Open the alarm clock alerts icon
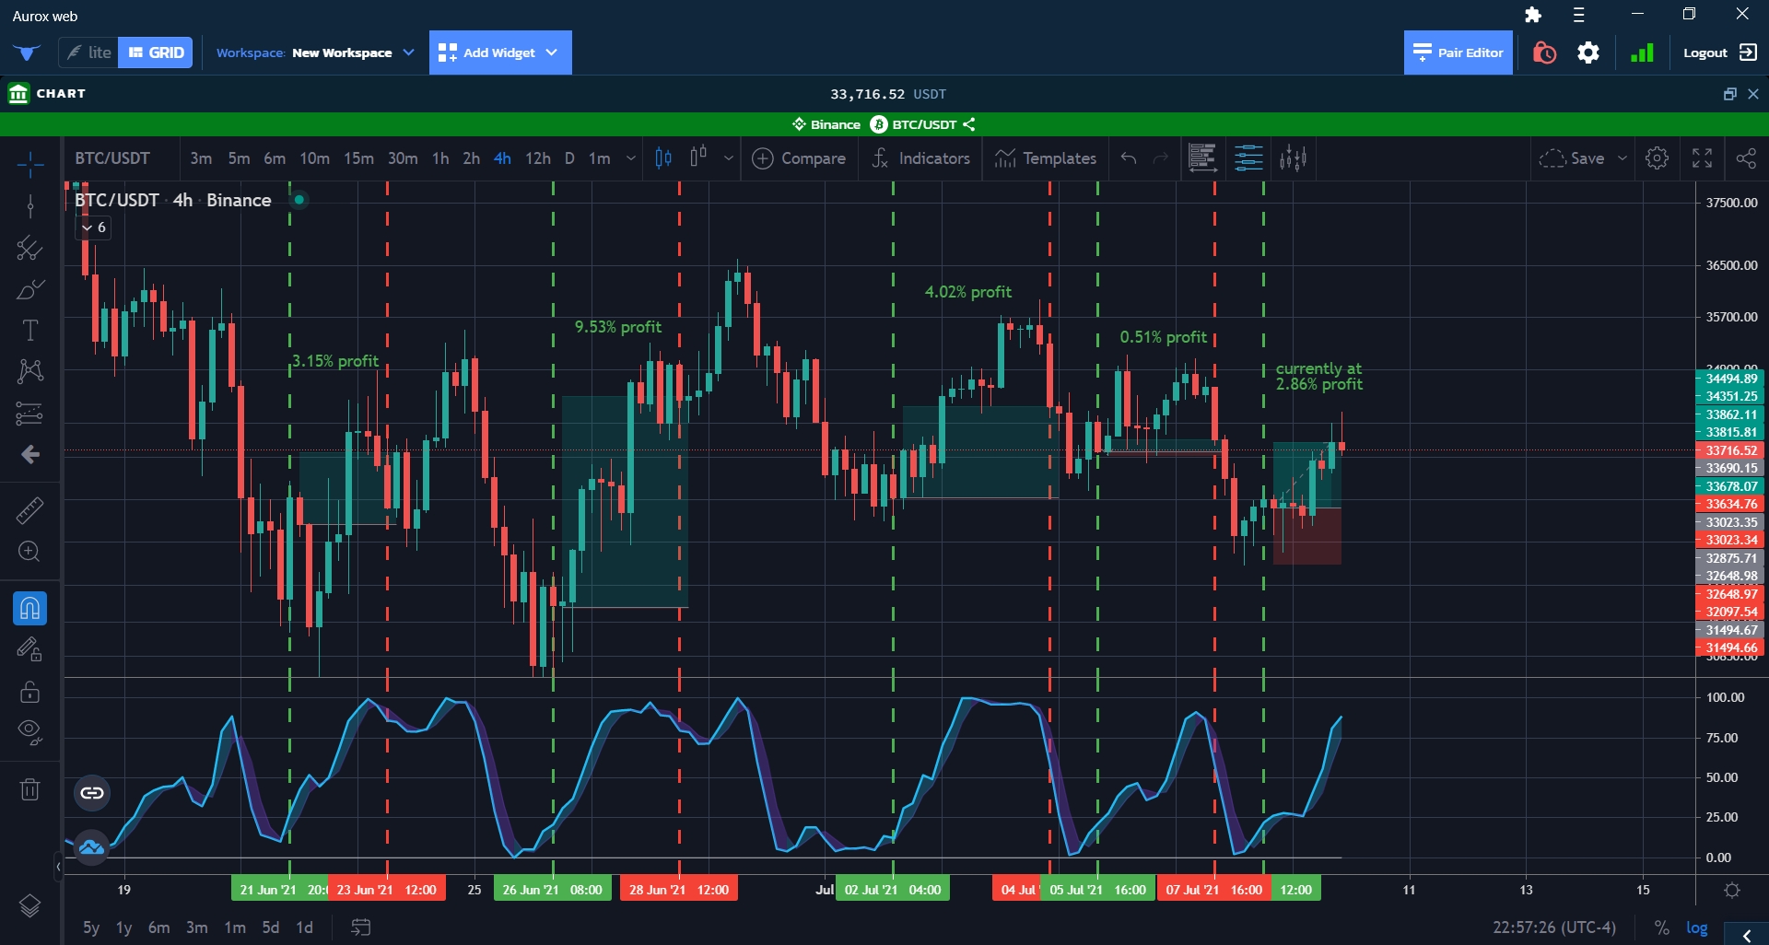 (1544, 52)
